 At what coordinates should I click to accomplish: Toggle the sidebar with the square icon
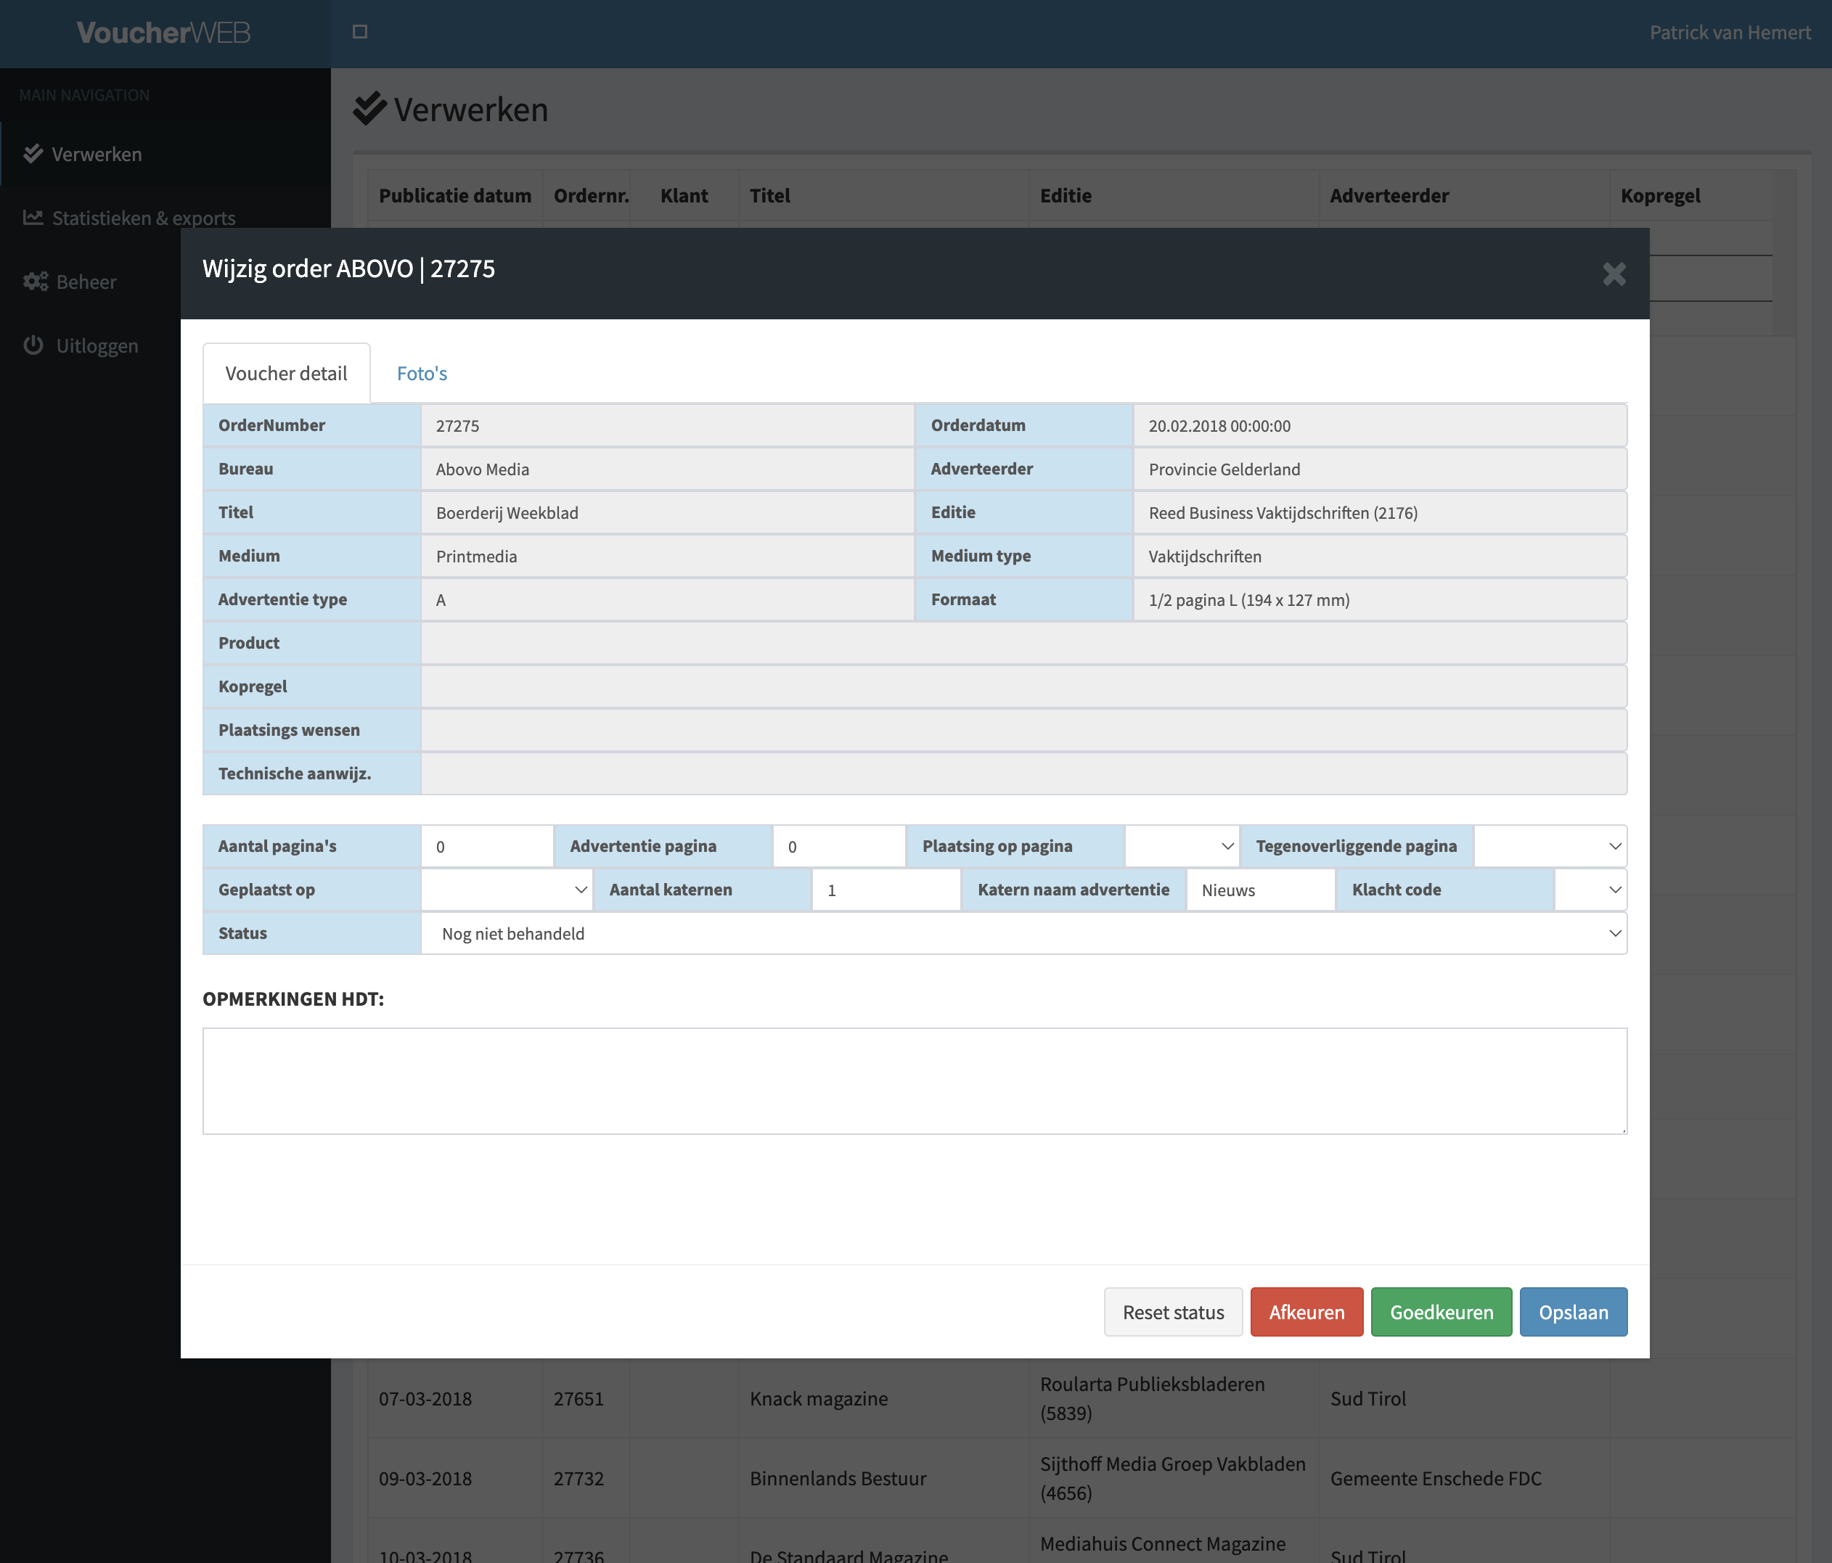(360, 32)
